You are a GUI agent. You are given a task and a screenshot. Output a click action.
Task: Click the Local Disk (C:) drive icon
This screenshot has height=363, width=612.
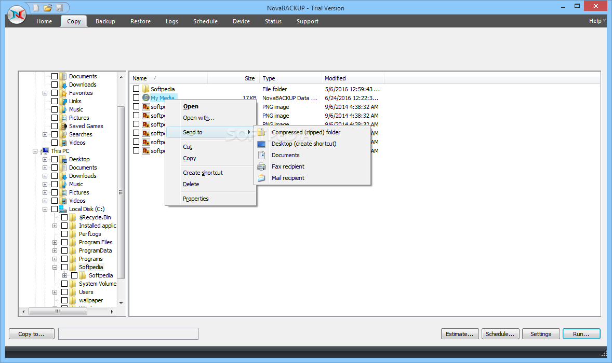pyautogui.click(x=62, y=209)
